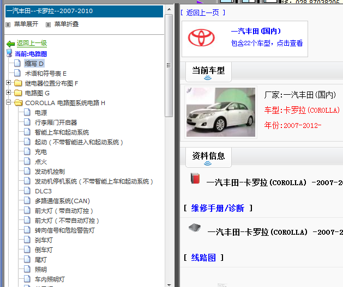The width and height of the screenshot is (343, 287).
Task: Click the green back arrow icon
Action: click(10, 44)
